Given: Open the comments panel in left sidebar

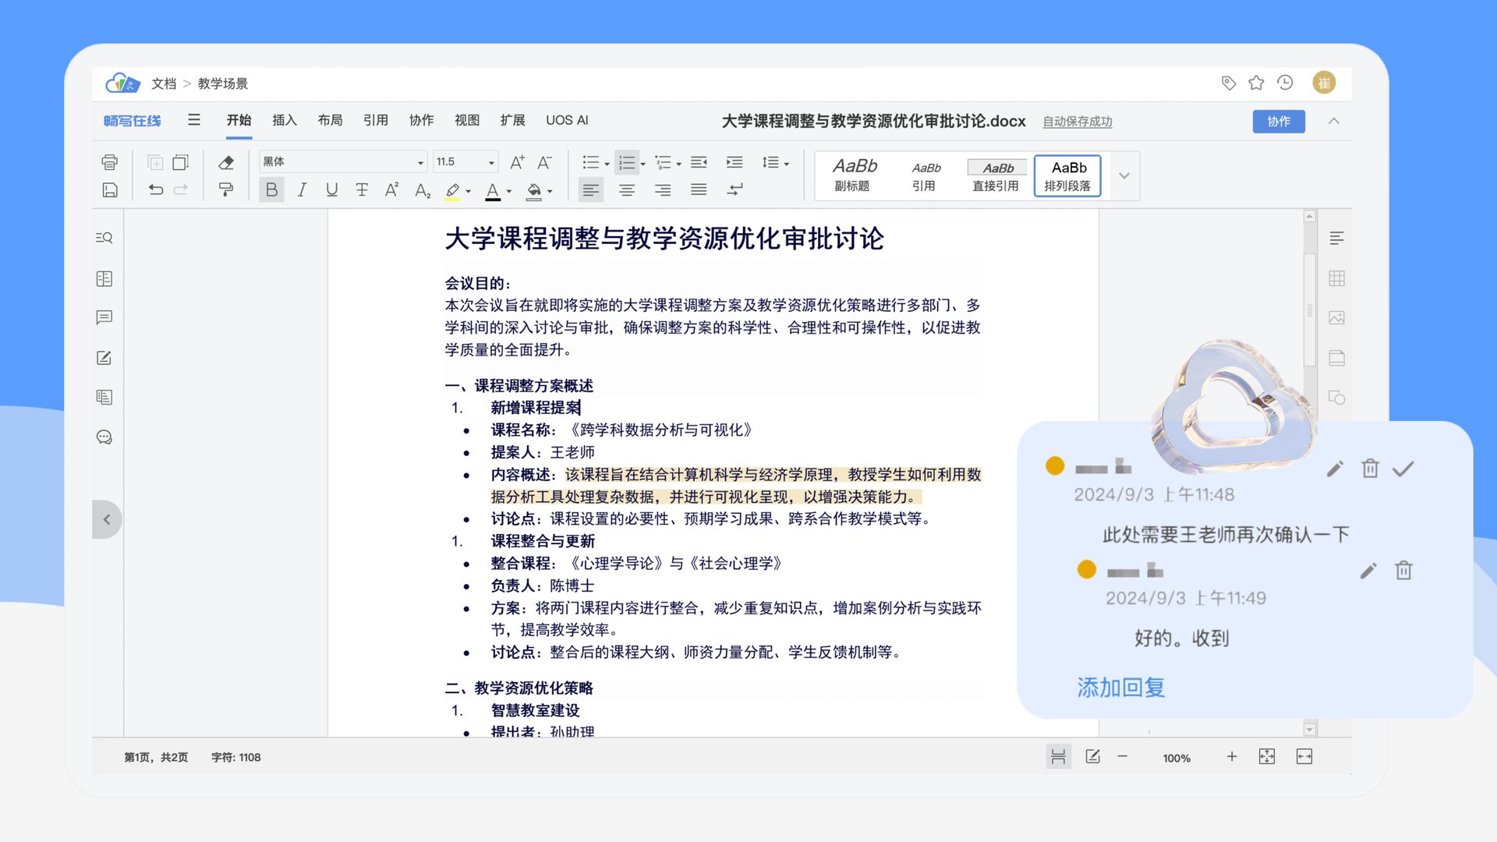Looking at the screenshot, I should [104, 317].
